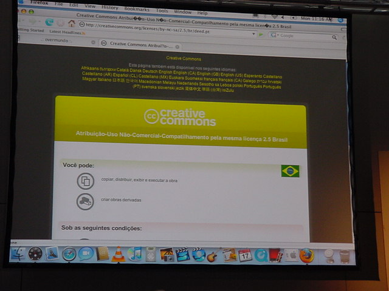Image resolution: width=389 pixels, height=291 pixels.
Task: Open Mail stamp icon in Dock
Action: pyautogui.click(x=52, y=253)
